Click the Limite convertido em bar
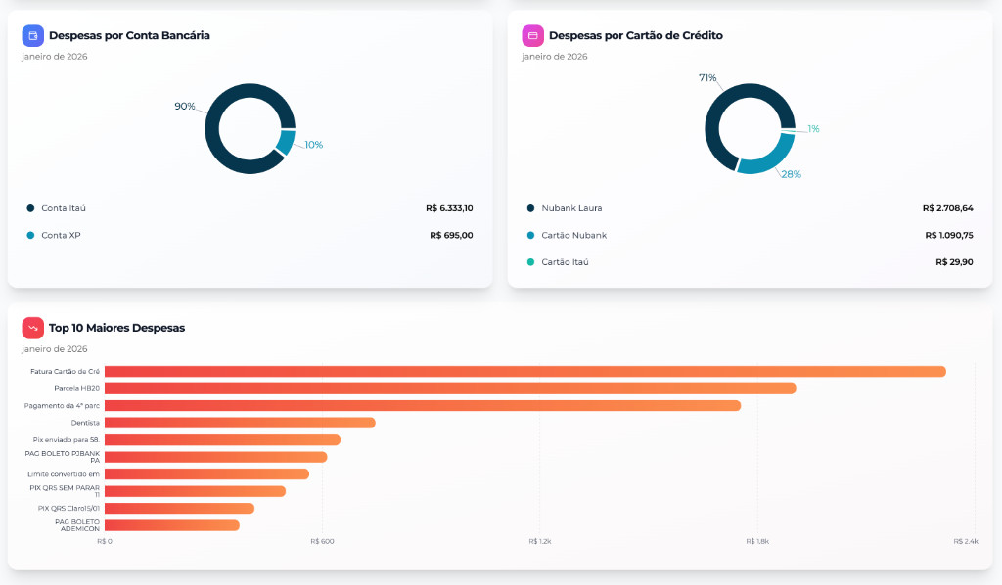This screenshot has width=1002, height=585. (207, 474)
